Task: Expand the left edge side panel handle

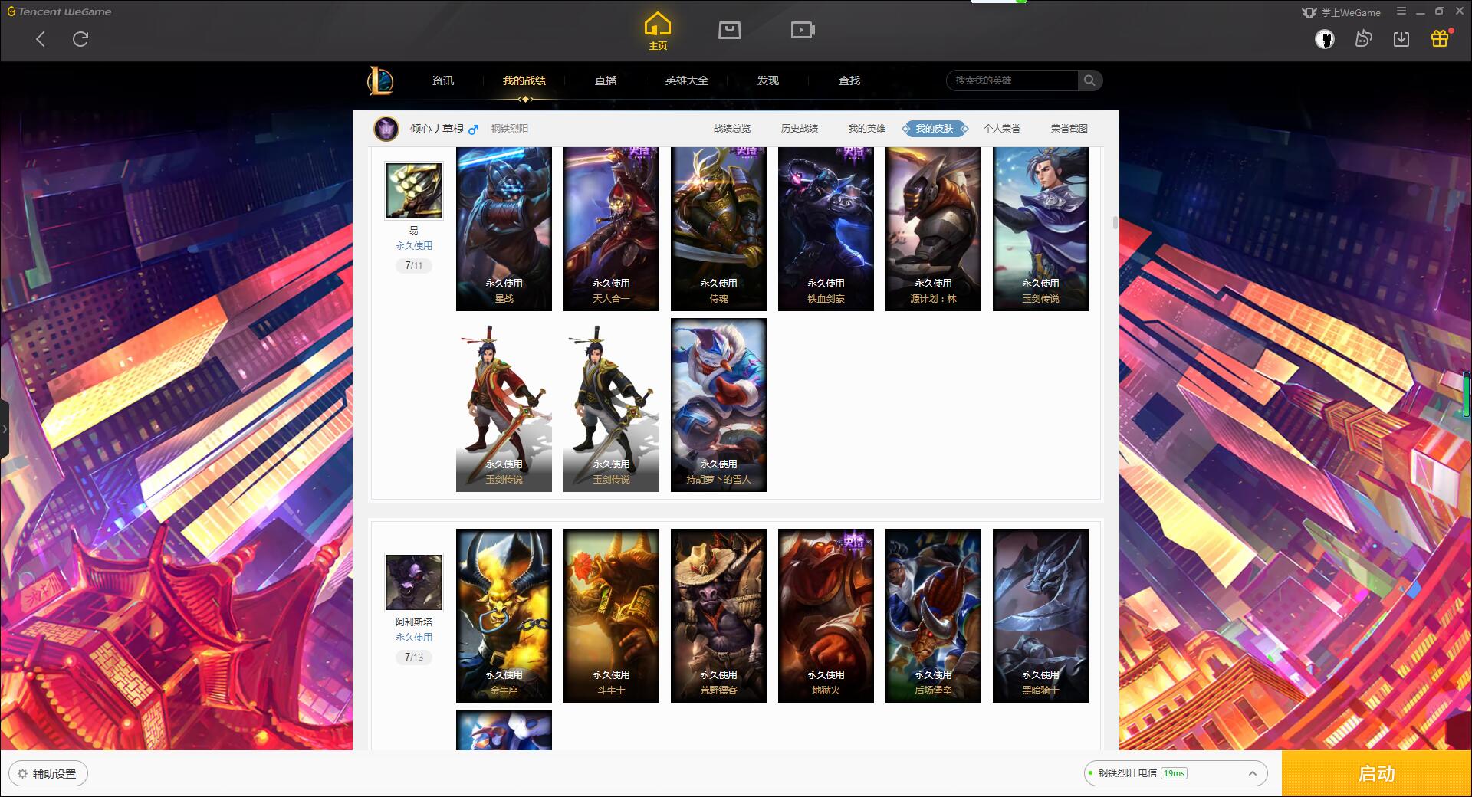Action: 5,429
